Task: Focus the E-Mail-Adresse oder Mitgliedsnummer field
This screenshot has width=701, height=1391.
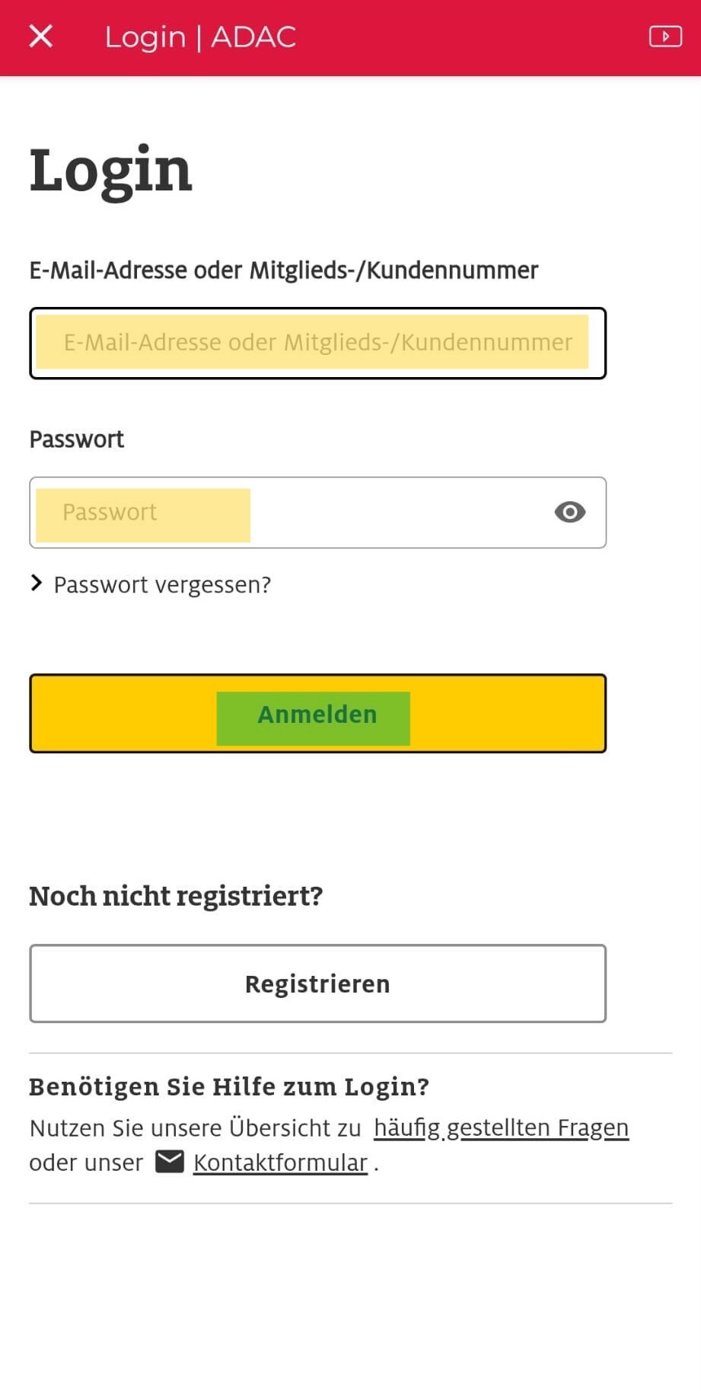Action: [x=317, y=343]
